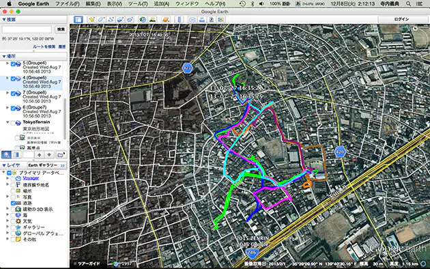Click the 検索 search button
430x269 pixels.
pyautogui.click(x=61, y=29)
